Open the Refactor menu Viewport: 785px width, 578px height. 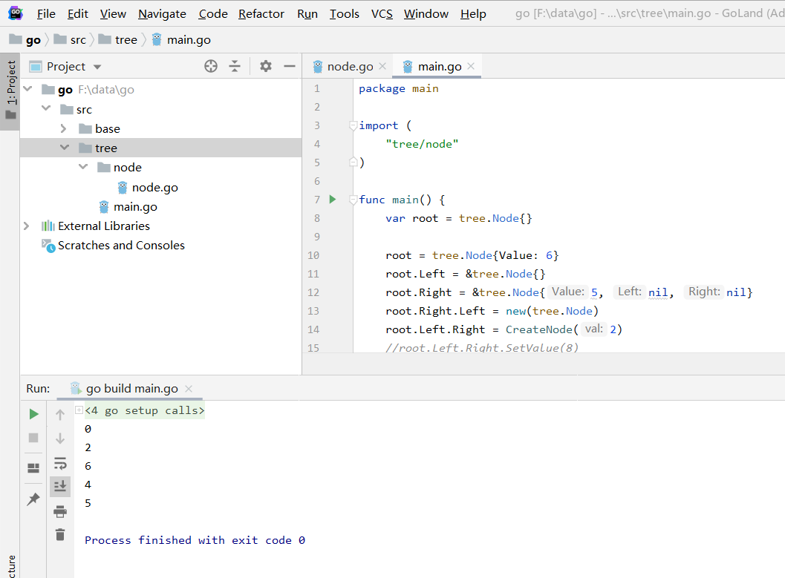click(x=261, y=14)
